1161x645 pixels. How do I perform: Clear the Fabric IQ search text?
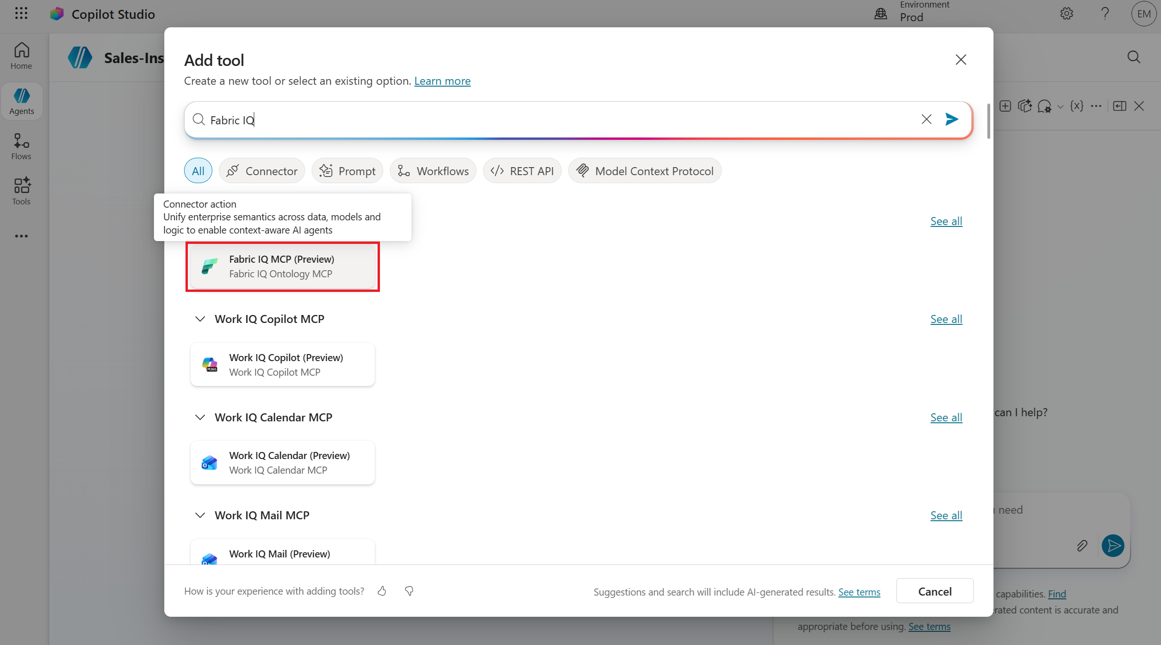(x=927, y=120)
